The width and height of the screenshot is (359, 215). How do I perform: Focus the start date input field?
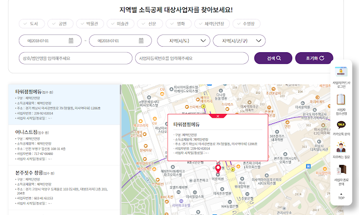pos(50,41)
